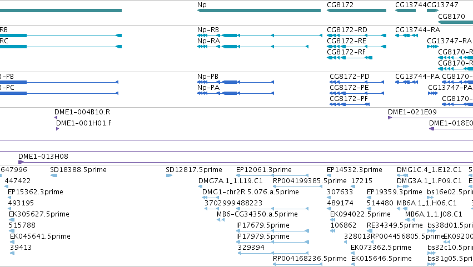Select DMG3A.1_1.P09.C1 label
This screenshot has height=267, width=473.
pos(429,181)
